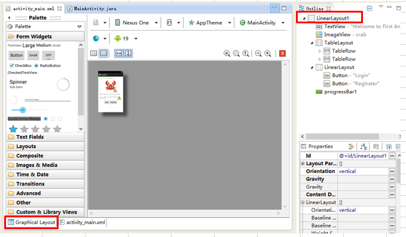This screenshot has width=406, height=237.
Task: Click the zoom in magnifier icon
Action: pyautogui.click(x=268, y=53)
